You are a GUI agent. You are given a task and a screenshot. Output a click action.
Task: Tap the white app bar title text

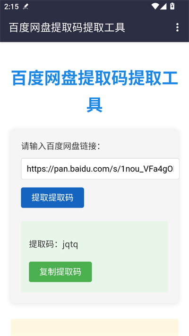[67, 27]
